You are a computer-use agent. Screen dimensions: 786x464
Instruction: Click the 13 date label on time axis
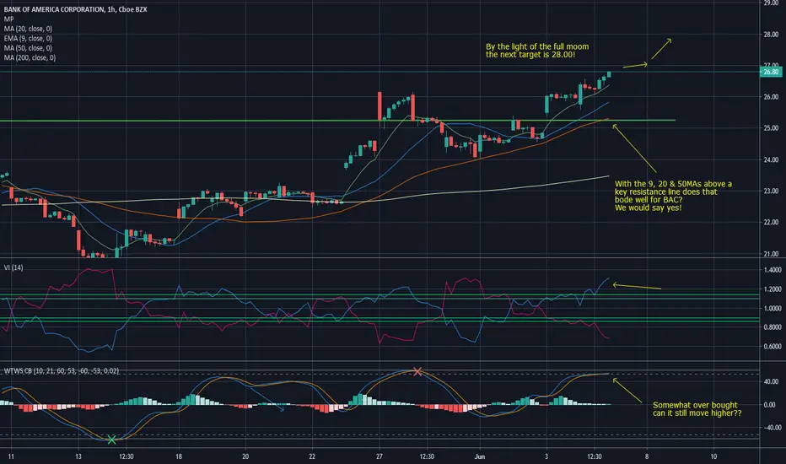[78, 456]
